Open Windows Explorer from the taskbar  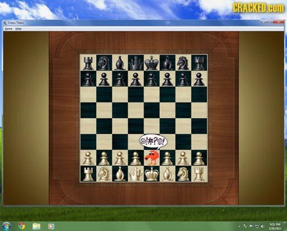[x=36, y=227]
